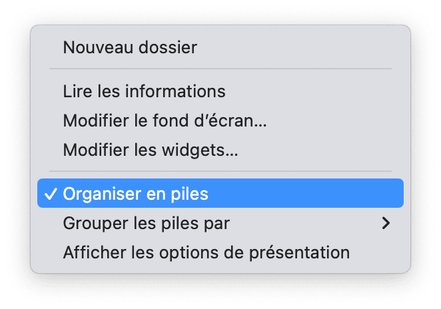Open Afficher les options de présentation
The width and height of the screenshot is (441, 309).
tap(220, 252)
